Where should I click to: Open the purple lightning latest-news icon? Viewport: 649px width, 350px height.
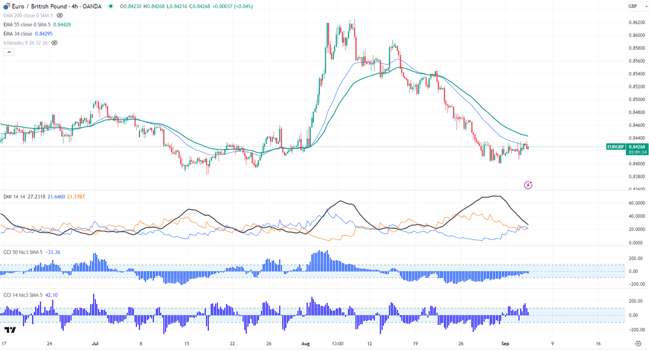(x=528, y=185)
